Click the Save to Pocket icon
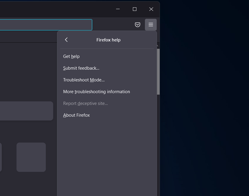This screenshot has height=196, width=249. point(138,25)
